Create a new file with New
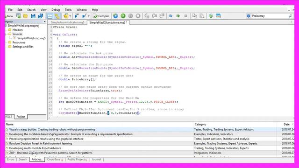 point(9,16)
